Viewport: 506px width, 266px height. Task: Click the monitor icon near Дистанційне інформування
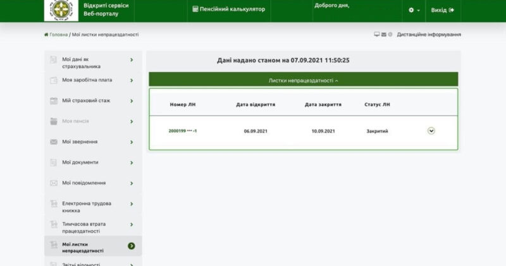[377, 35]
